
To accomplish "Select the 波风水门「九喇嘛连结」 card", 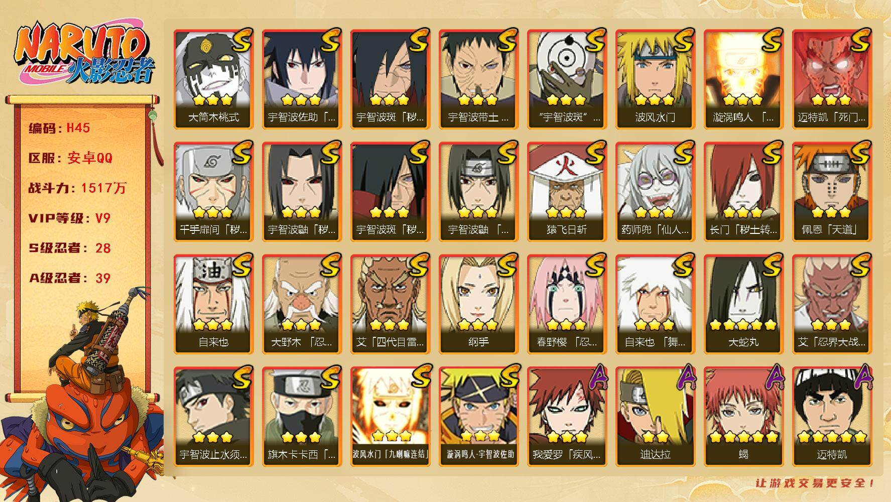I will tap(390, 416).
